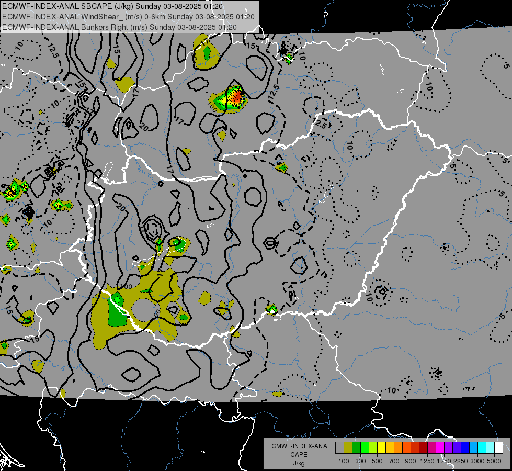
Task: Click legend tick value 3000
Action: tap(477, 461)
